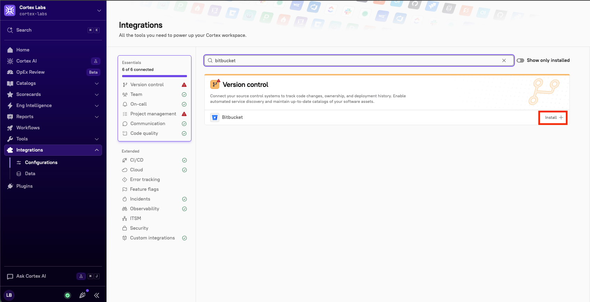Select the Security category
This screenshot has width=590, height=302.
point(155,228)
